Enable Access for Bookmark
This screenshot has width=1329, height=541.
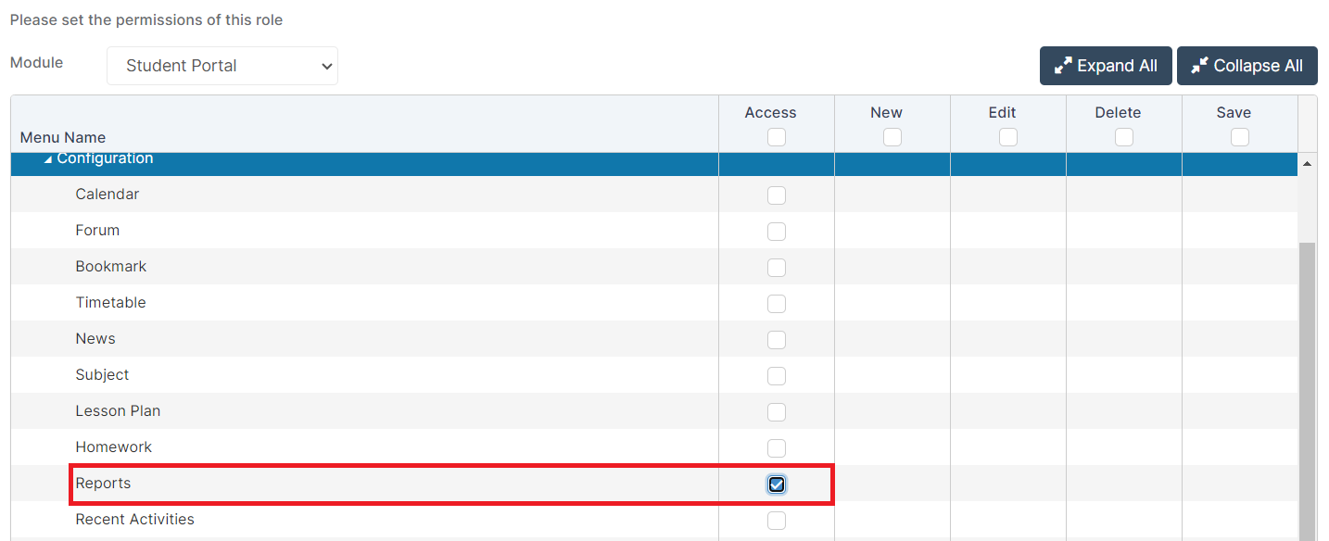click(x=777, y=268)
